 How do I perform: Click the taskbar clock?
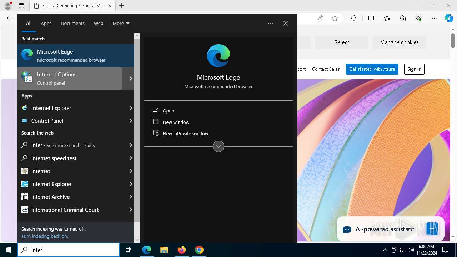[x=426, y=250]
